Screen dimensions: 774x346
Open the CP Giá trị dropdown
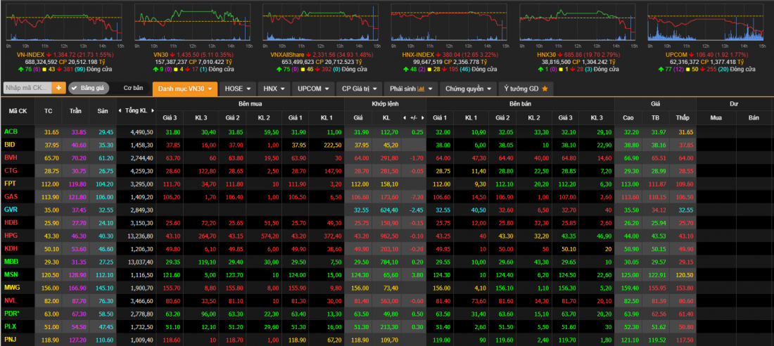point(360,89)
